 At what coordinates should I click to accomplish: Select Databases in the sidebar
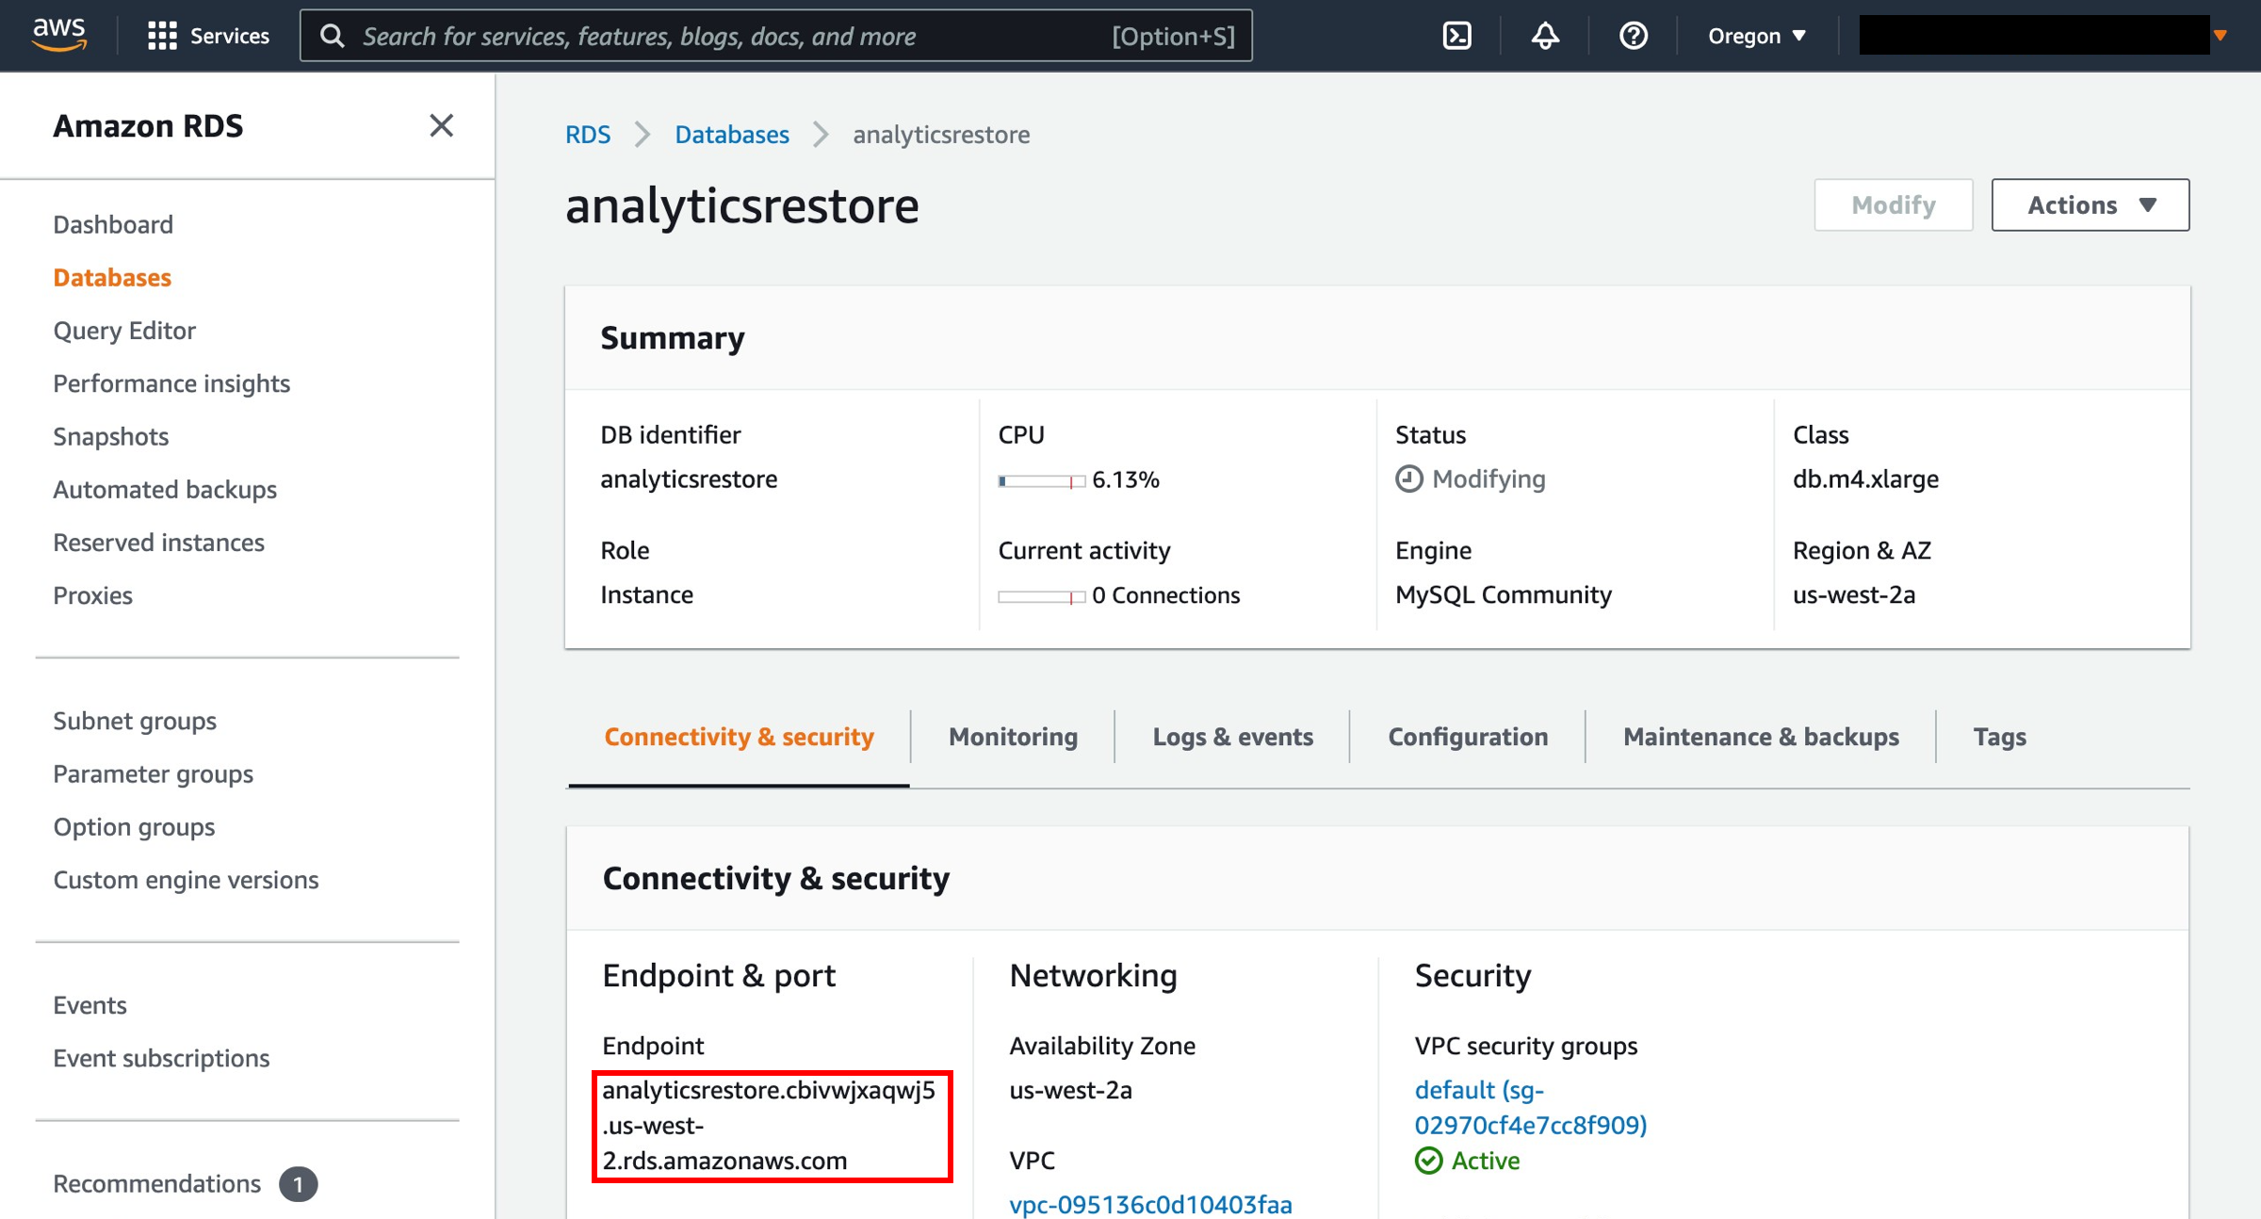point(112,277)
